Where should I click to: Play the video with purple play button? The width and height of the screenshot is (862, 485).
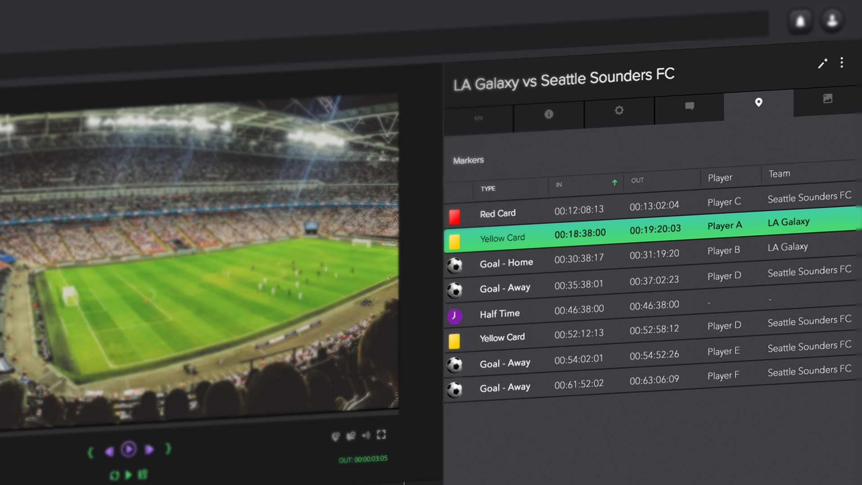coord(129,449)
